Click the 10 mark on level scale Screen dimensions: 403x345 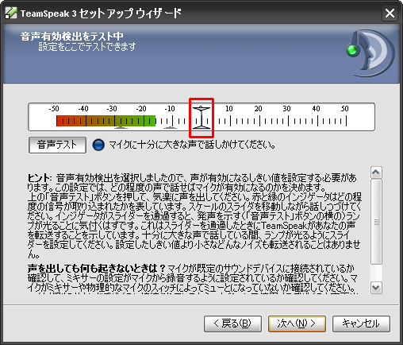click(x=229, y=109)
